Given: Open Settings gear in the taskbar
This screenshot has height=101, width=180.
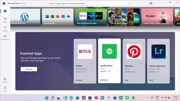Looking at the screenshot, I should coord(133,98).
